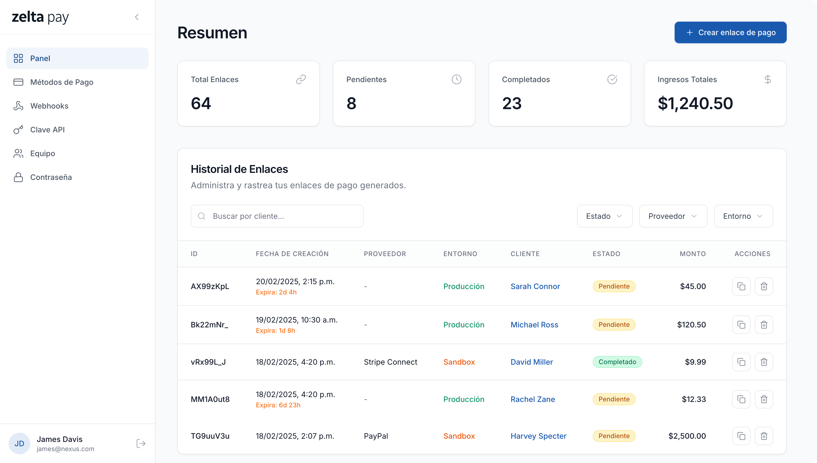Open the Equipo section

coord(42,153)
